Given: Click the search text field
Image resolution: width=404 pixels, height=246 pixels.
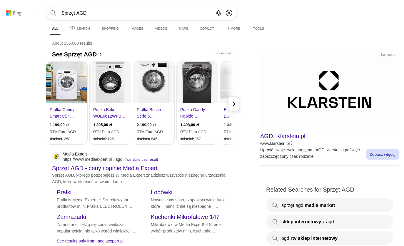Looking at the screenshot, I should 135,13.
